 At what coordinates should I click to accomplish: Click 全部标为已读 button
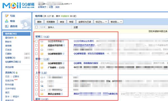click(85, 22)
